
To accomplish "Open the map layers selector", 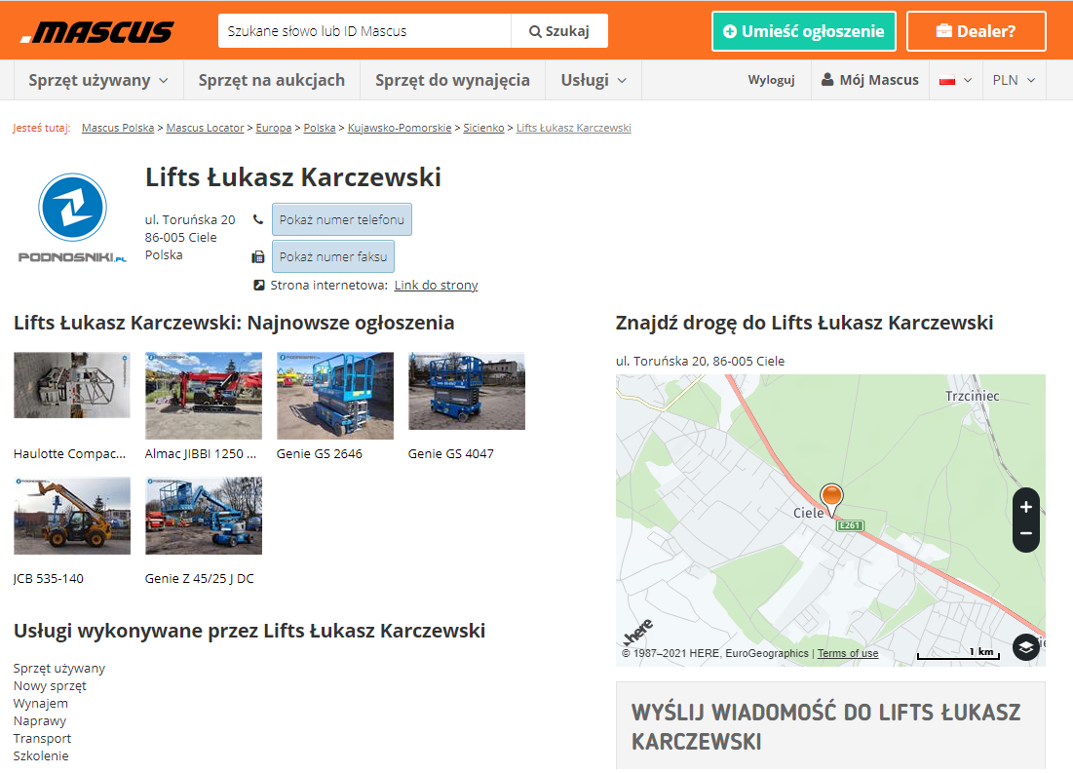I will point(1026,647).
